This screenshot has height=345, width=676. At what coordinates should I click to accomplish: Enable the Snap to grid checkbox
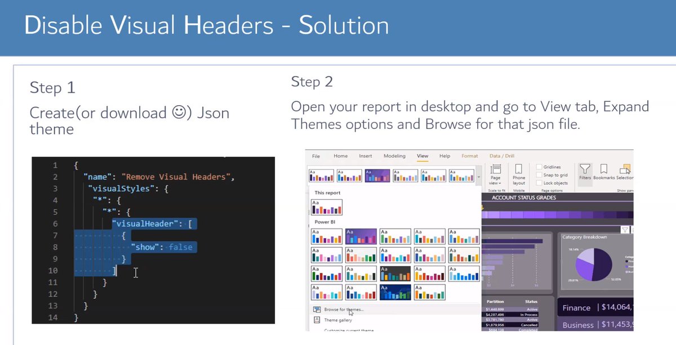(539, 175)
